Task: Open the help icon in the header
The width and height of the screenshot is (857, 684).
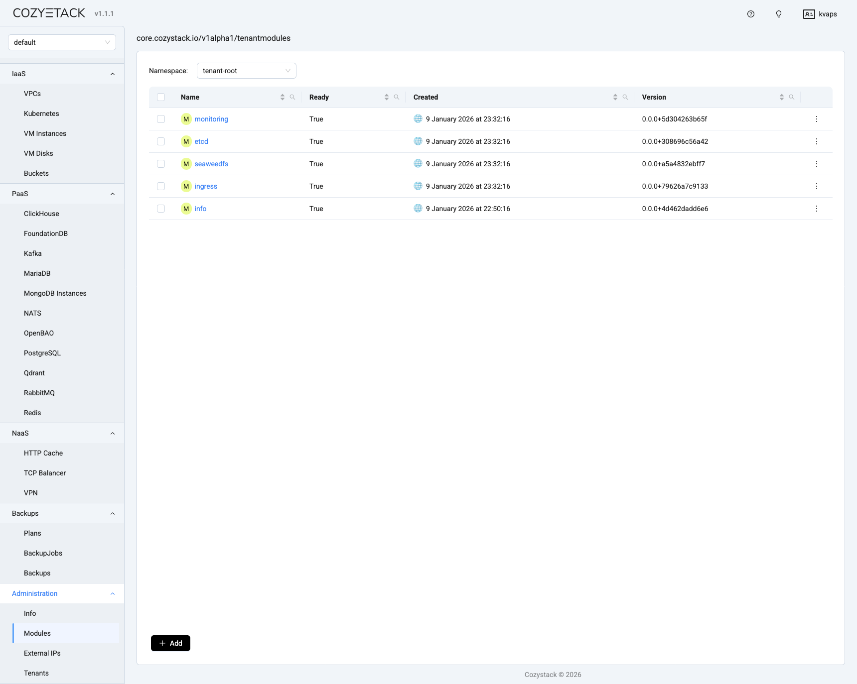Action: tap(750, 14)
